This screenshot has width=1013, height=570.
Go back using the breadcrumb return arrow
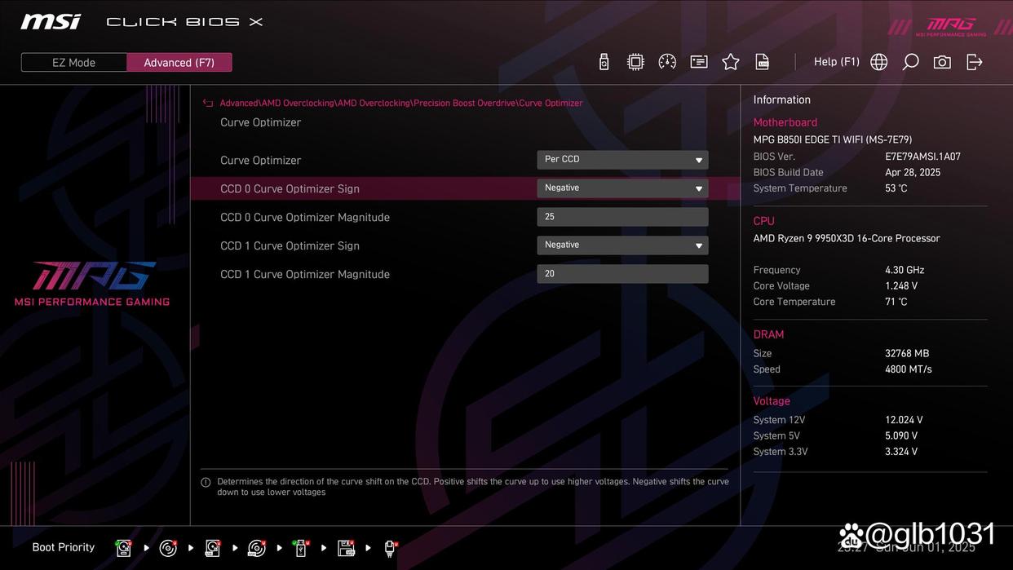click(x=208, y=104)
